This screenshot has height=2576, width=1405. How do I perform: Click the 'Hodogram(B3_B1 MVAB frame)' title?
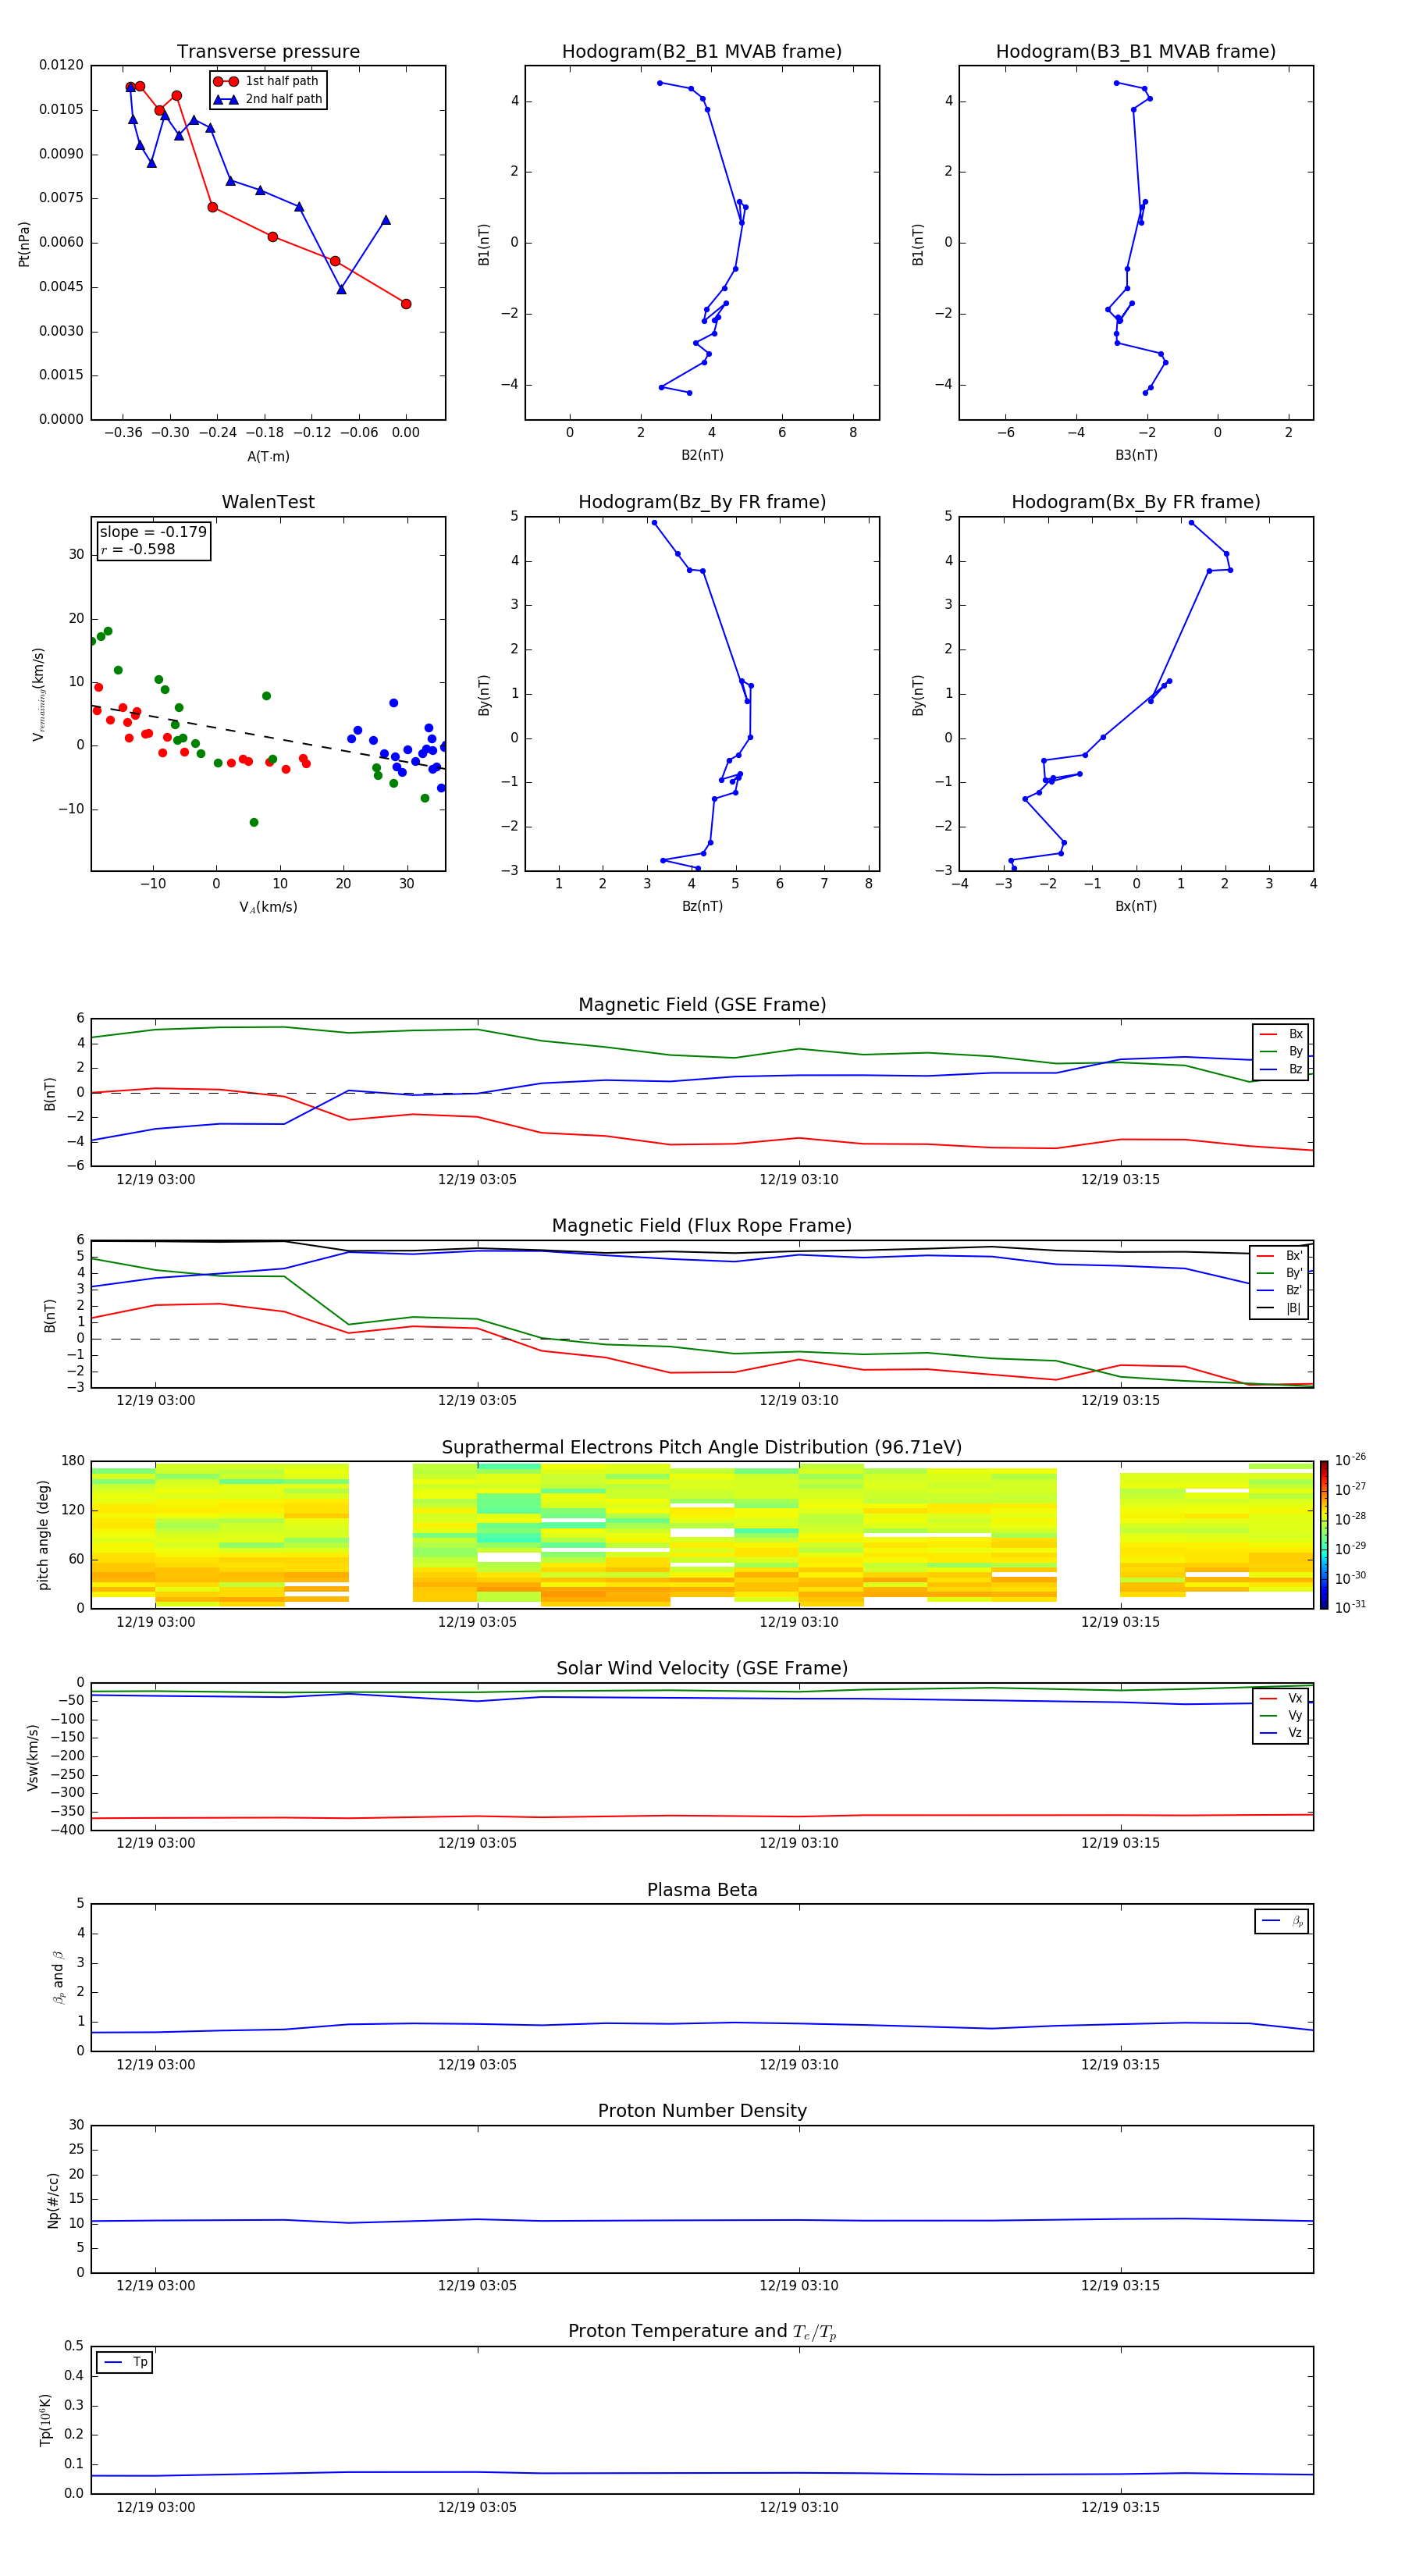click(x=1136, y=52)
